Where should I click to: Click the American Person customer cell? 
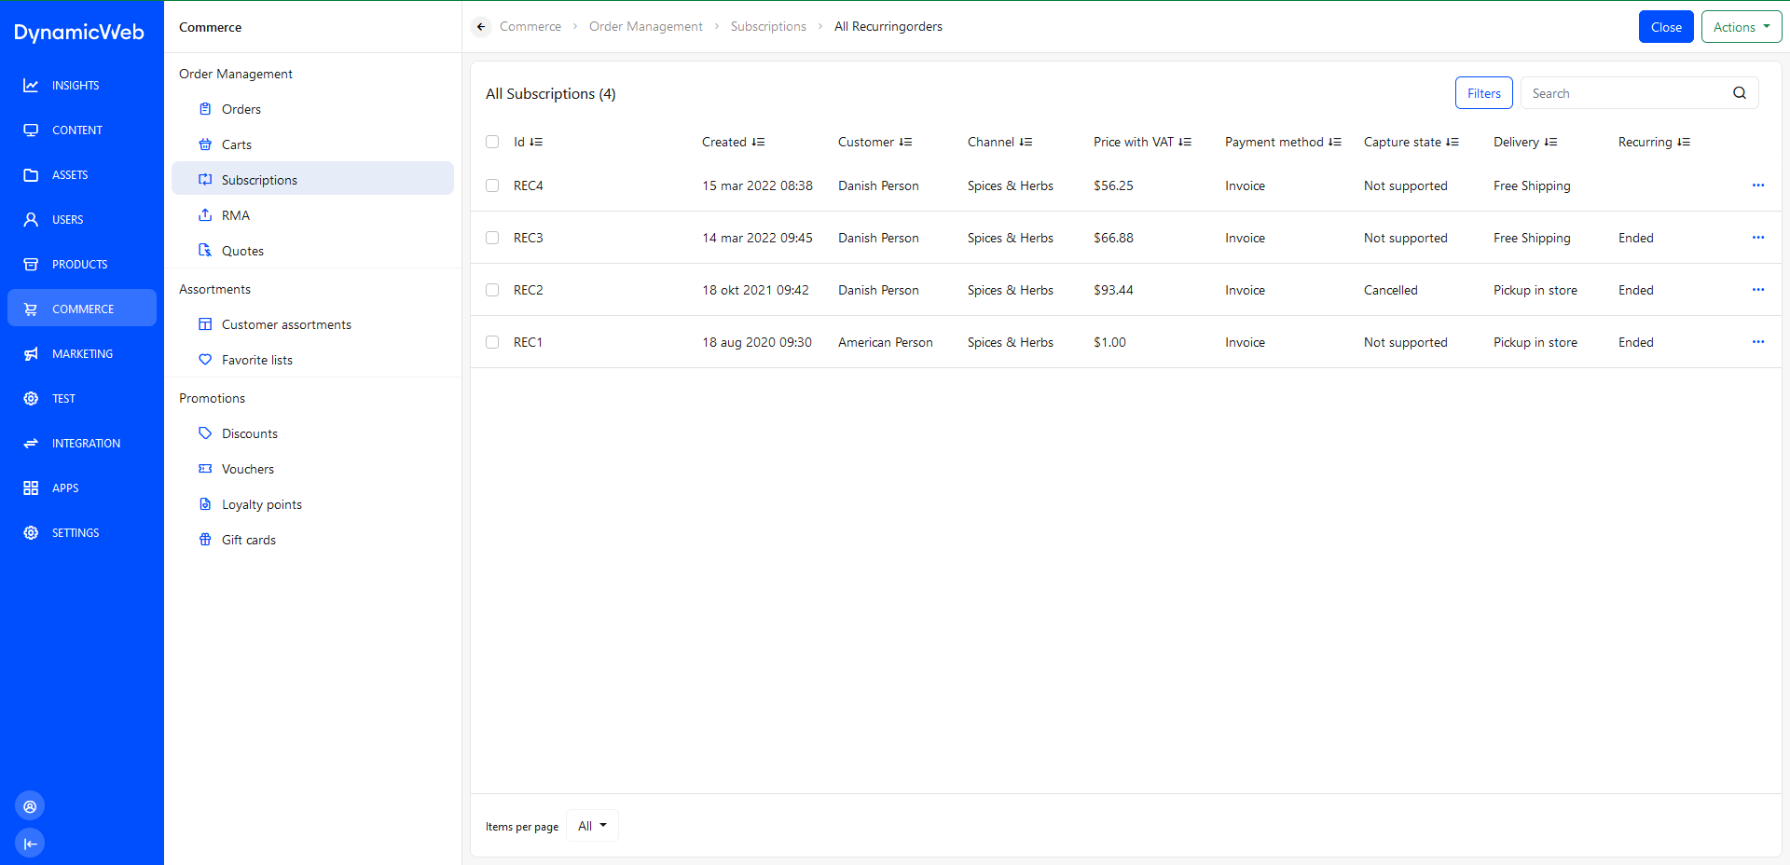[x=886, y=342]
